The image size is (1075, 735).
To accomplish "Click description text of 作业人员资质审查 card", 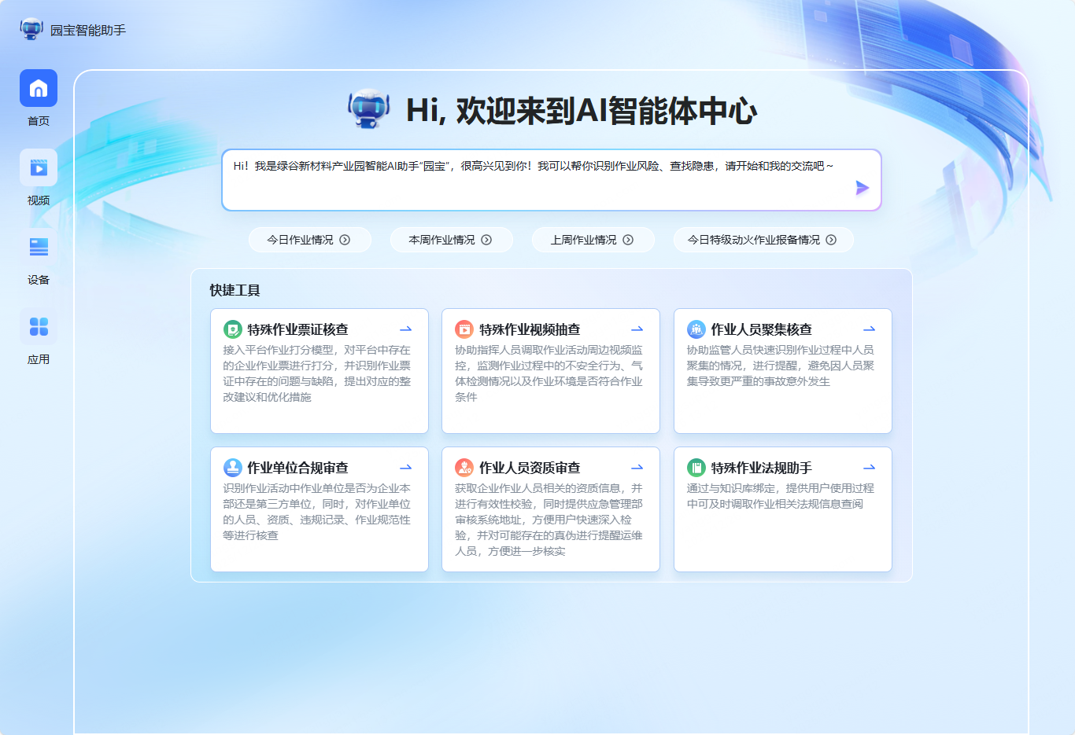I will [549, 520].
